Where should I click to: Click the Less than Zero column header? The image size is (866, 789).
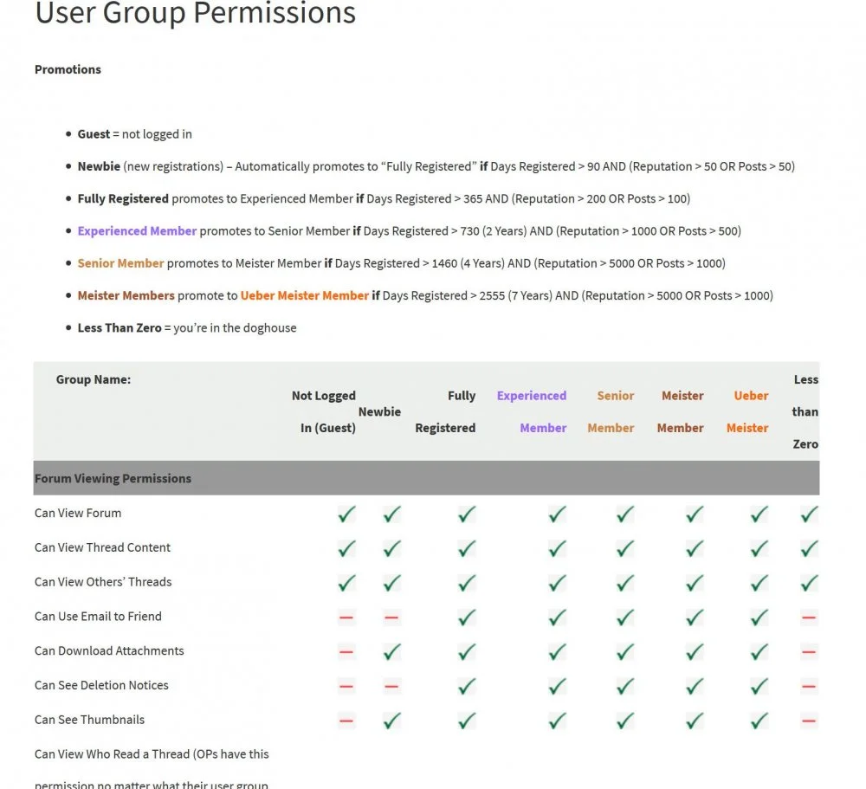click(805, 411)
